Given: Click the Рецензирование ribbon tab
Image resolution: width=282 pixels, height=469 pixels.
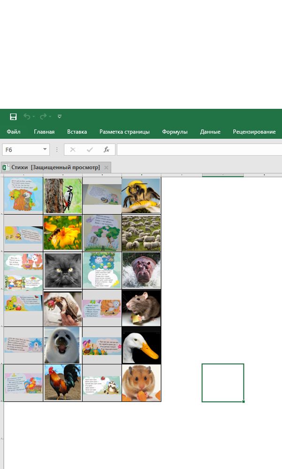Looking at the screenshot, I should click(254, 132).
